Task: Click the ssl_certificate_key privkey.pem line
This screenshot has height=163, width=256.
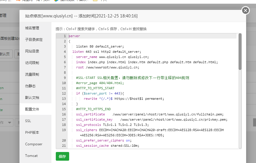Action: (152, 119)
